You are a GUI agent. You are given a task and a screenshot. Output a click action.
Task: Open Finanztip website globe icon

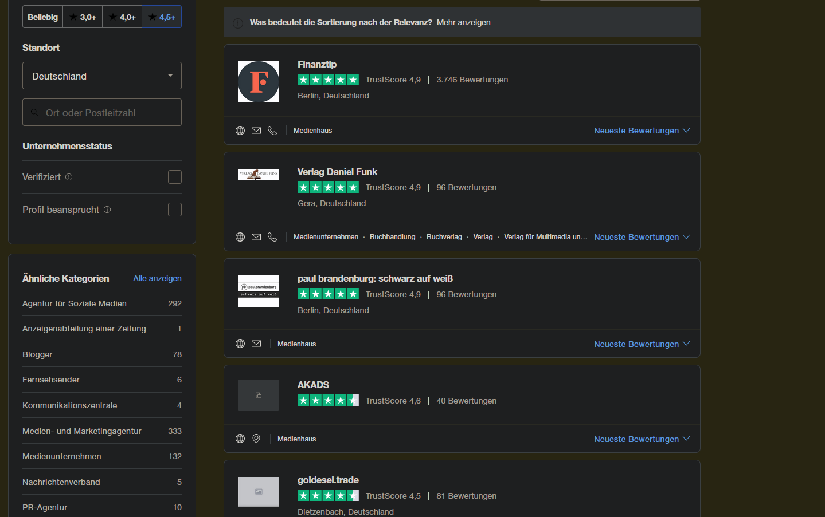pos(240,131)
